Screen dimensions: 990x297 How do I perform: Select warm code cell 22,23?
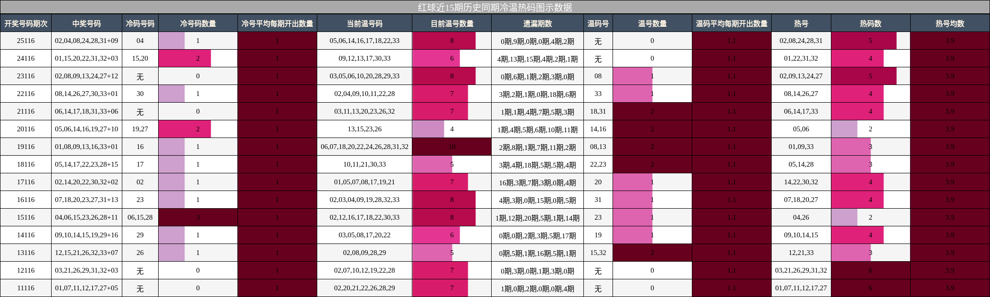[598, 164]
